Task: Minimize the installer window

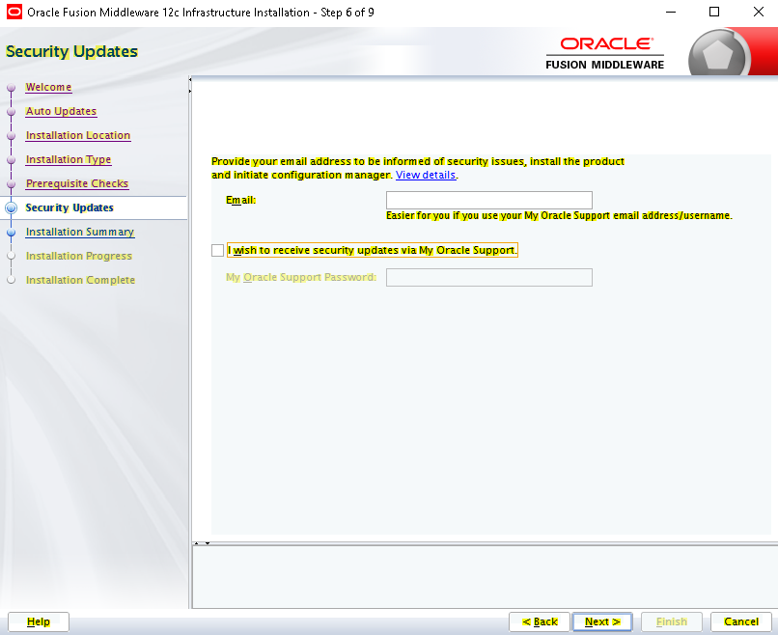Action: click(x=670, y=12)
